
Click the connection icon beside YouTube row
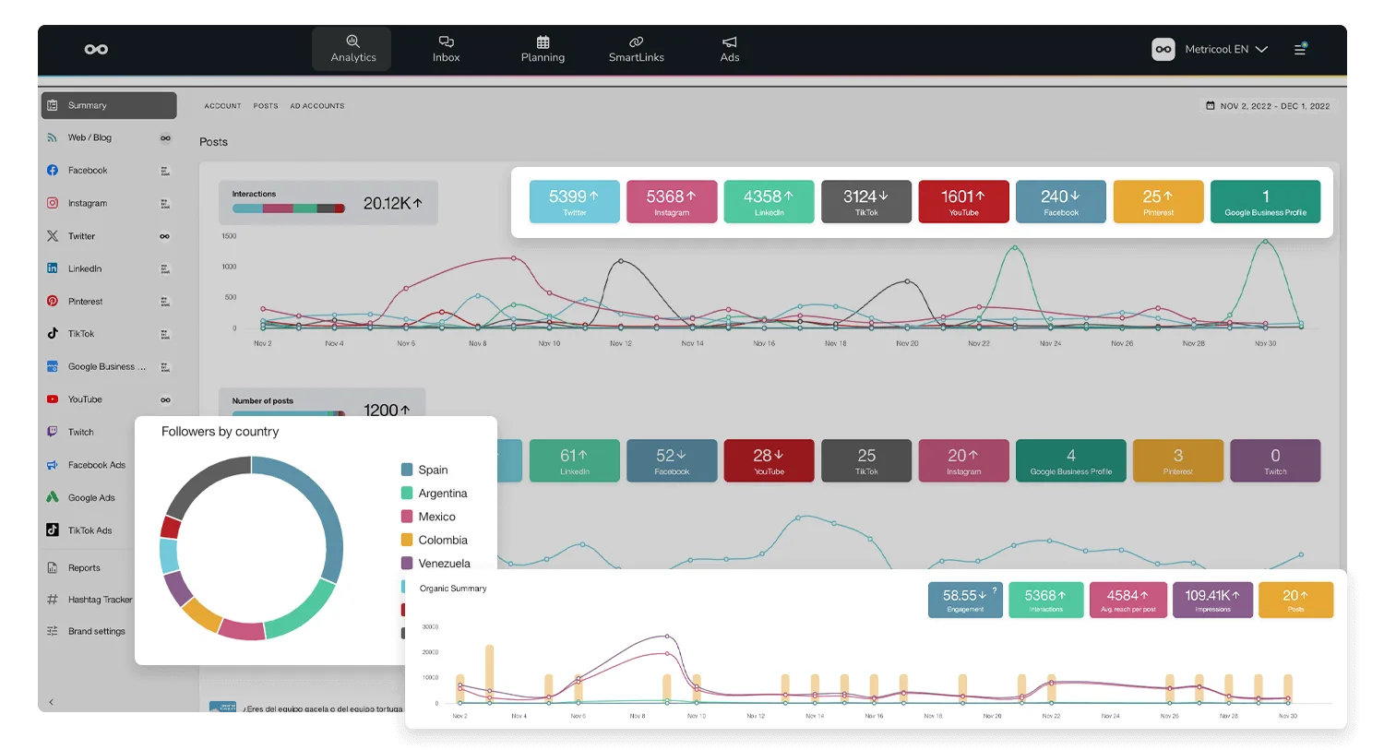pos(165,399)
